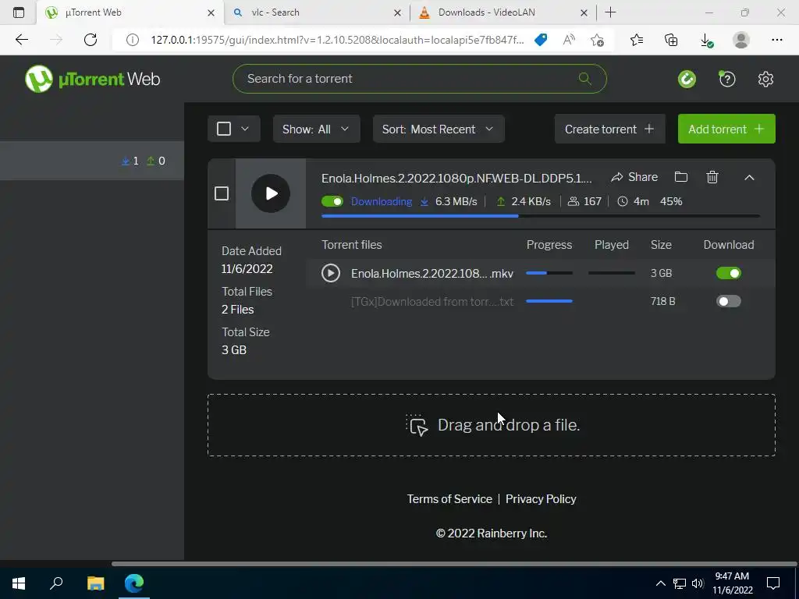Click the µTorrent Web logo
The image size is (799, 599).
point(92,79)
